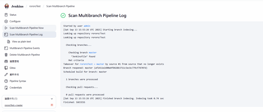
Task: Cancel the queued rororoTest » master build
Action: coord(52,105)
